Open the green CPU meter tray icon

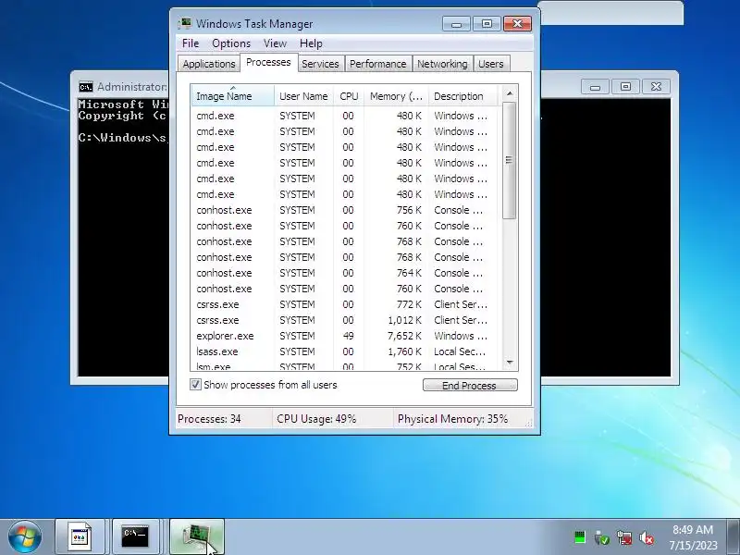point(580,537)
